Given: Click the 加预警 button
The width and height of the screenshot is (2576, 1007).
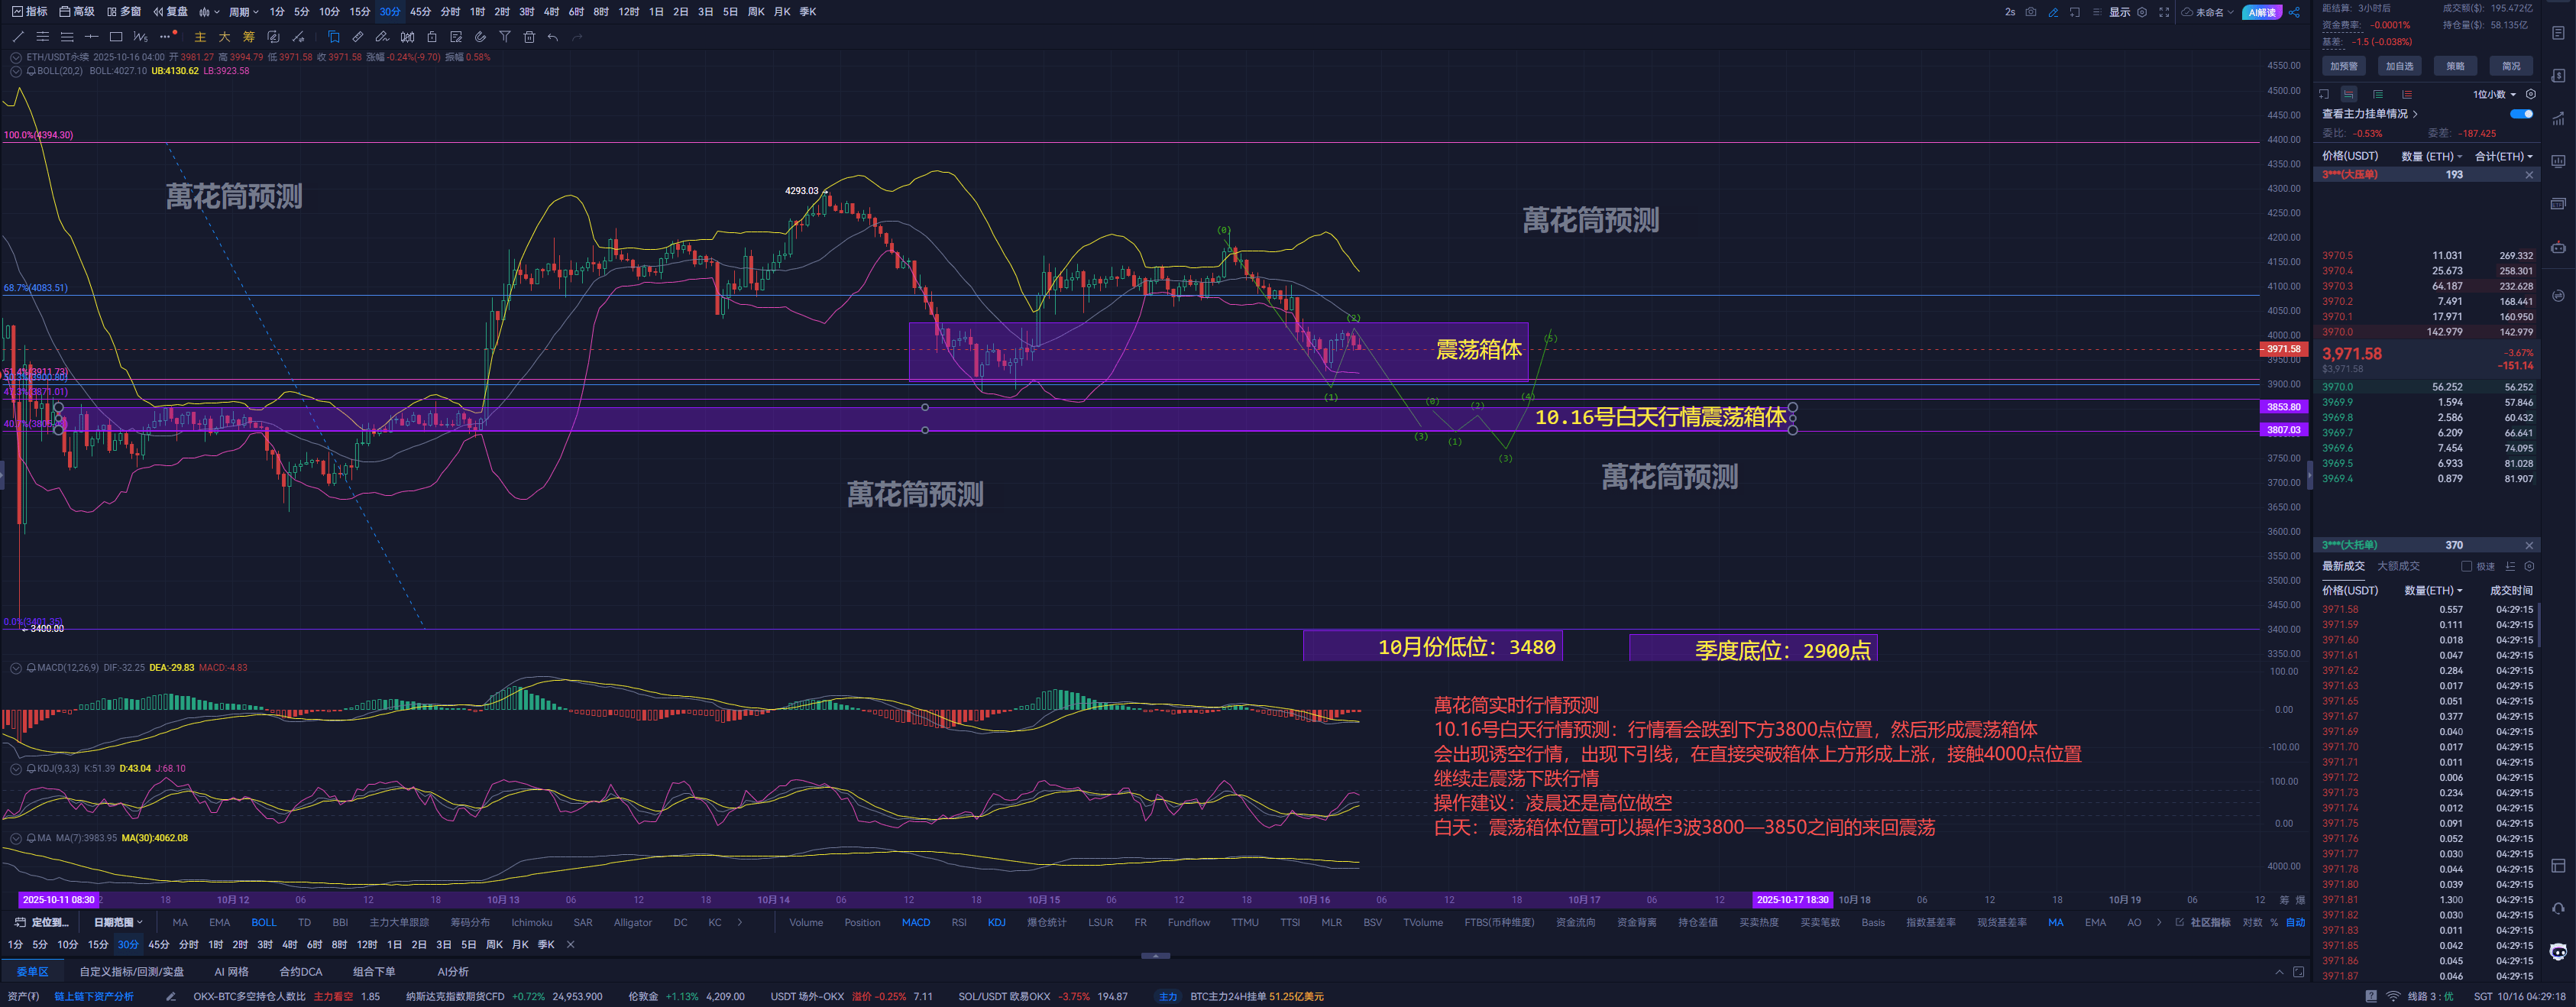Looking at the screenshot, I should pyautogui.click(x=2343, y=66).
